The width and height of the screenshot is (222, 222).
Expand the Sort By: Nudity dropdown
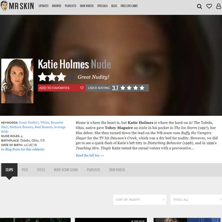click(139, 200)
